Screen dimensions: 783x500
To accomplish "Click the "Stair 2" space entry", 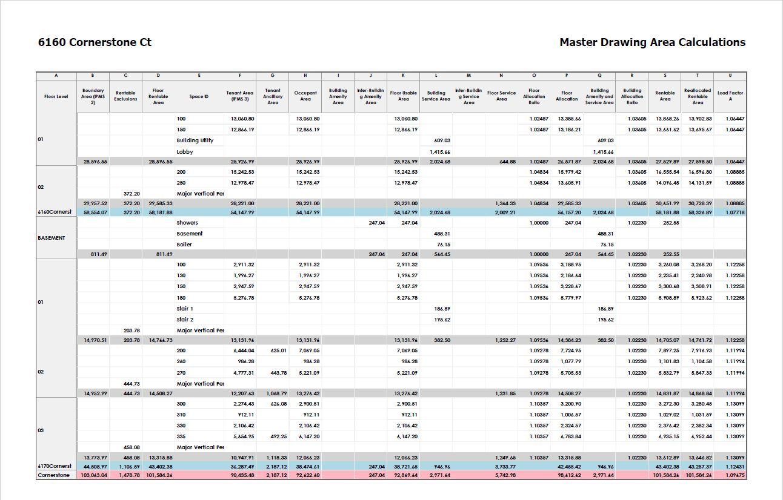I will (x=185, y=320).
